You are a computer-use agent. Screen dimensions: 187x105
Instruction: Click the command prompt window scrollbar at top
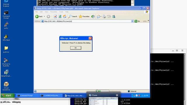tap(132, 2)
